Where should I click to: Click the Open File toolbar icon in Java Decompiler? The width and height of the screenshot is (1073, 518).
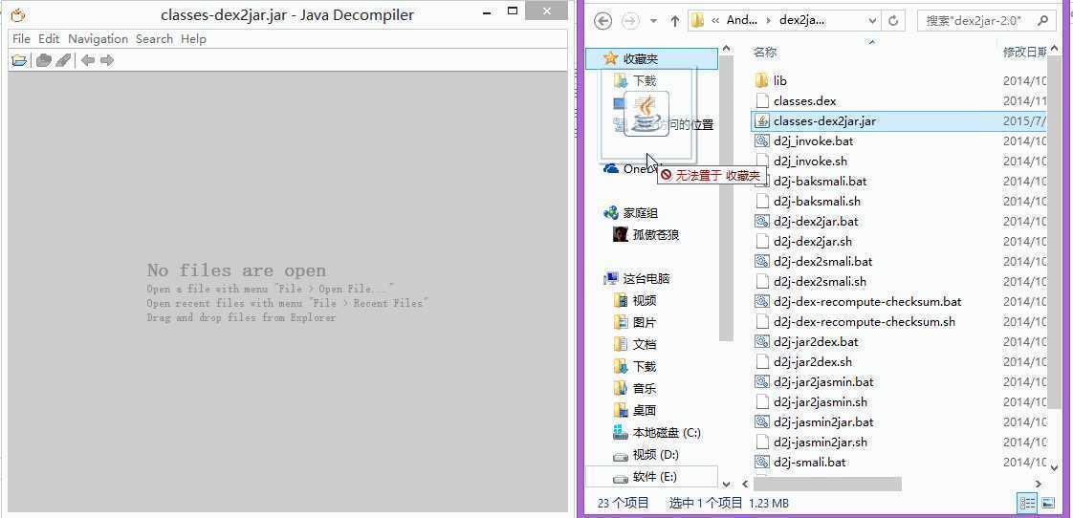20,61
